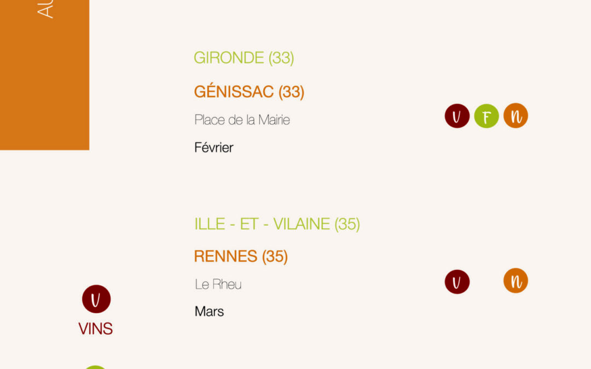Click the orange sidebar banner
591x369 pixels.
[44, 75]
